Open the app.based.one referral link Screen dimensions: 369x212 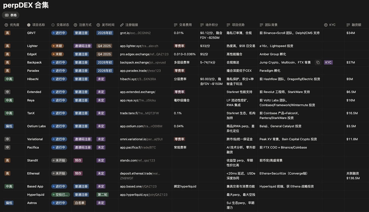click(x=138, y=186)
